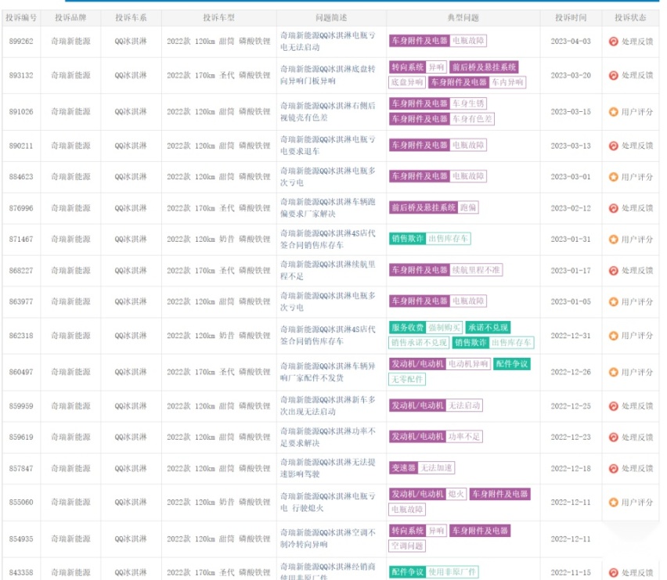Click the 空调问题 tag in row 854935

(407, 546)
